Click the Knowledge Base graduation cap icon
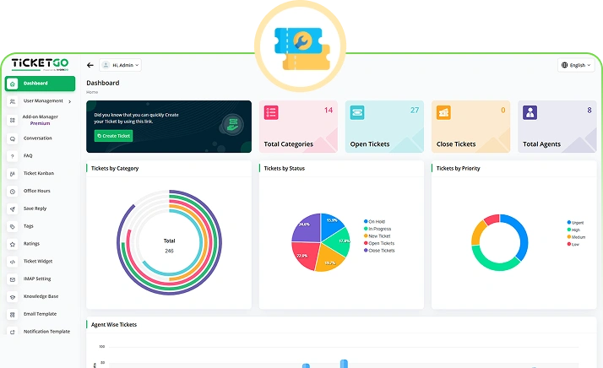Screen dimensions: 603x368 [13, 297]
